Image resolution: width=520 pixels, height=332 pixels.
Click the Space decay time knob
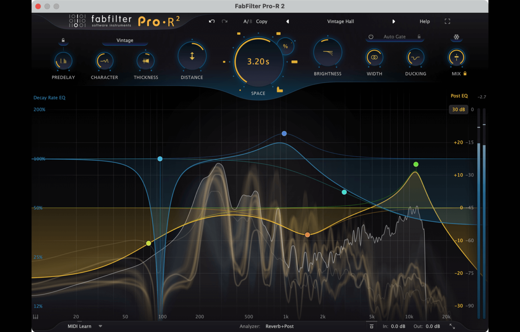258,62
